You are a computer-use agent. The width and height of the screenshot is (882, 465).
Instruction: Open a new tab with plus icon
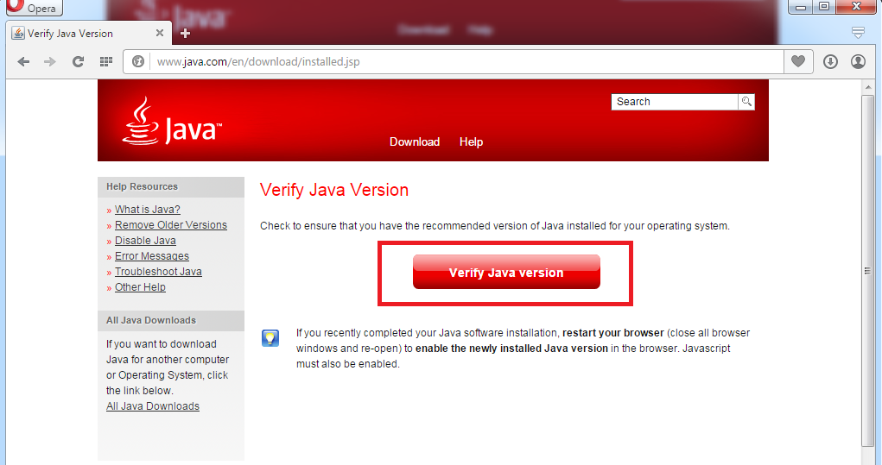(x=185, y=33)
